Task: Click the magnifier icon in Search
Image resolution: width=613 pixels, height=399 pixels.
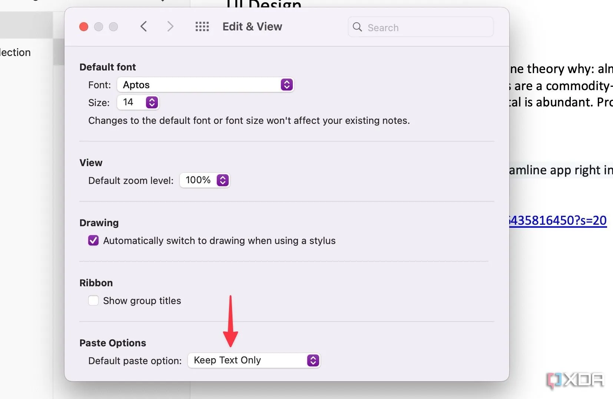Action: tap(357, 27)
